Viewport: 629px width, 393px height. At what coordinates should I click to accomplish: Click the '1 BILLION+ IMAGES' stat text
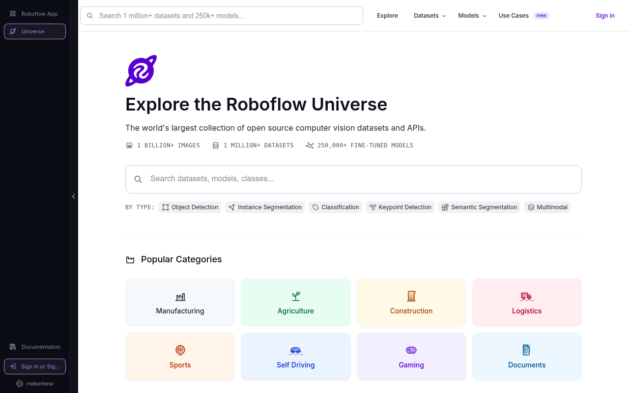[x=169, y=145]
